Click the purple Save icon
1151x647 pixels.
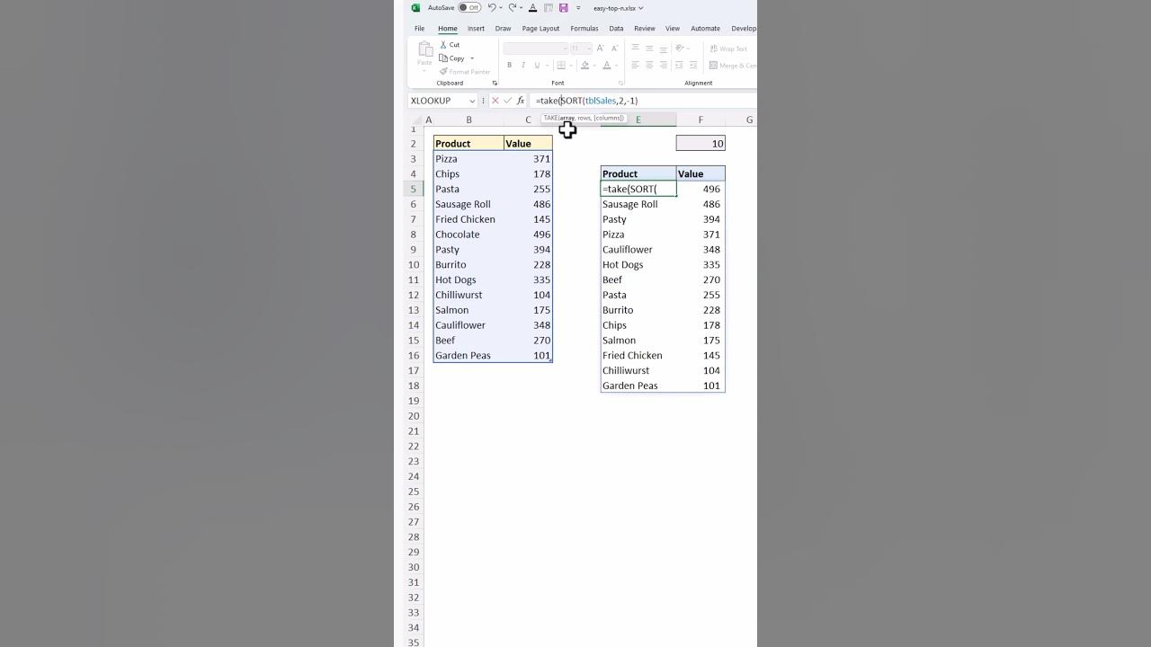564,8
